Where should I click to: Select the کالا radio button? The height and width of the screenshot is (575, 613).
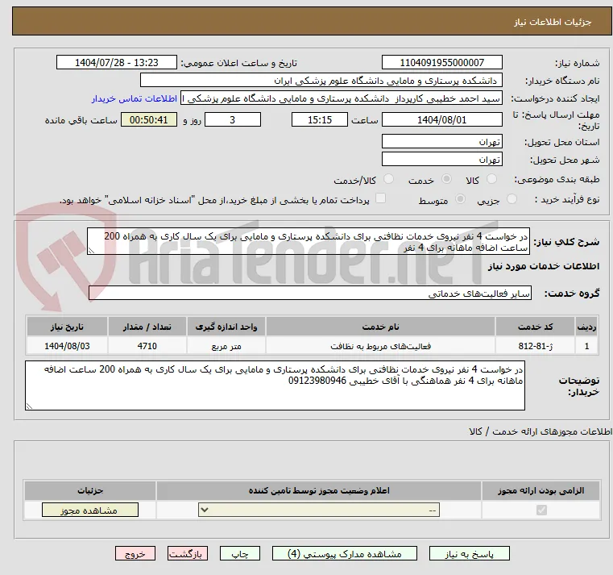pyautogui.click(x=491, y=179)
